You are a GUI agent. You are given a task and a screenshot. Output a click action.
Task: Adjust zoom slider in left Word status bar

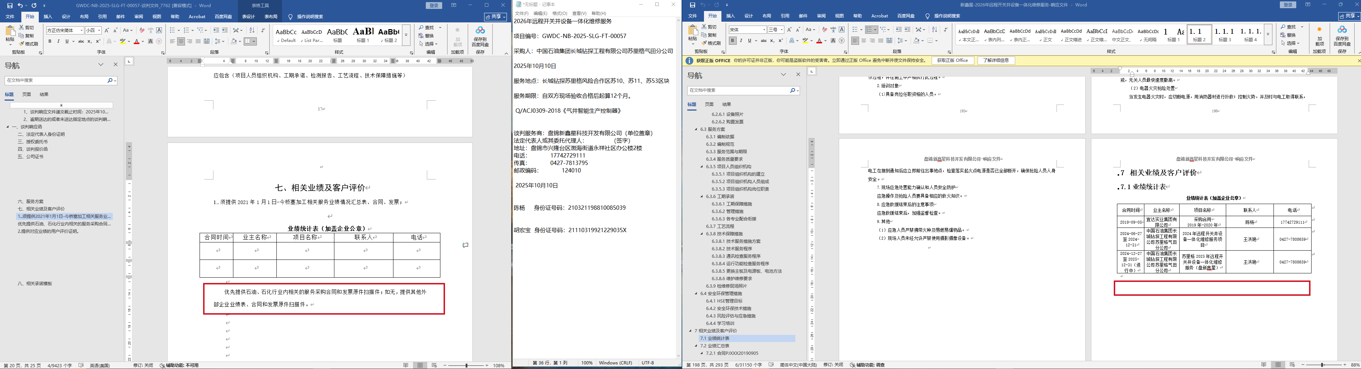[466, 365]
